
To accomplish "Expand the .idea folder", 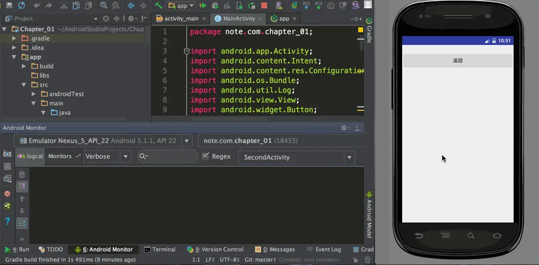I will coord(14,48).
